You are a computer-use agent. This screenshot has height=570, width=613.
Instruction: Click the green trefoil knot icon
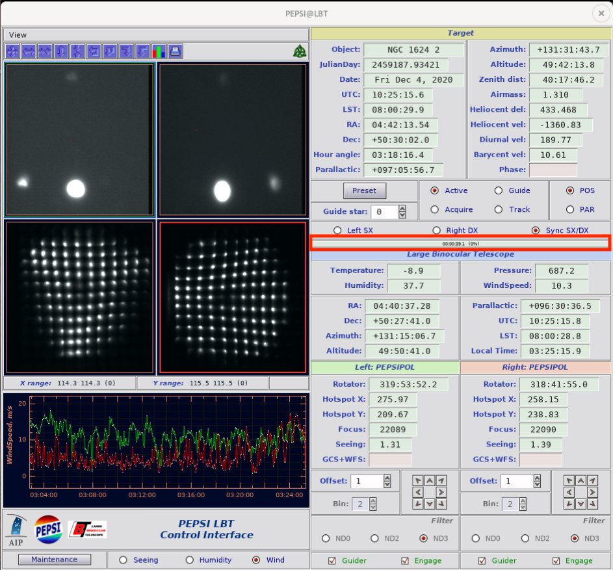tap(300, 51)
